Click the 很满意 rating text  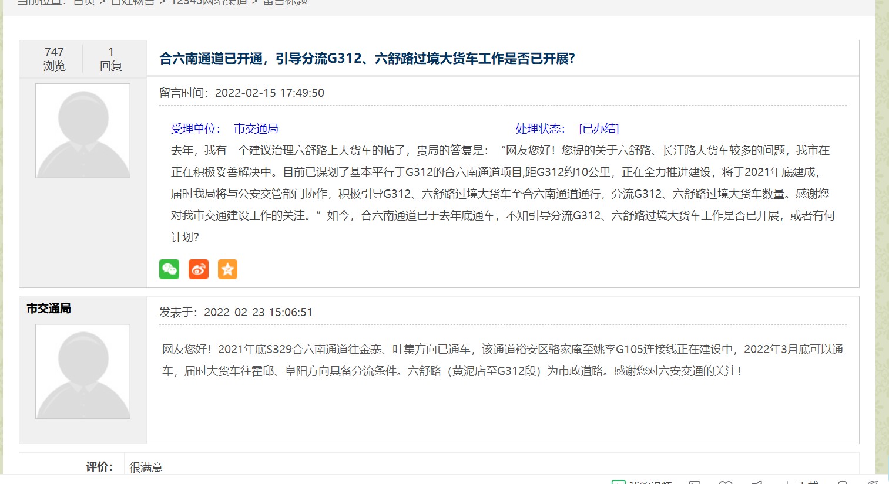pos(146,467)
